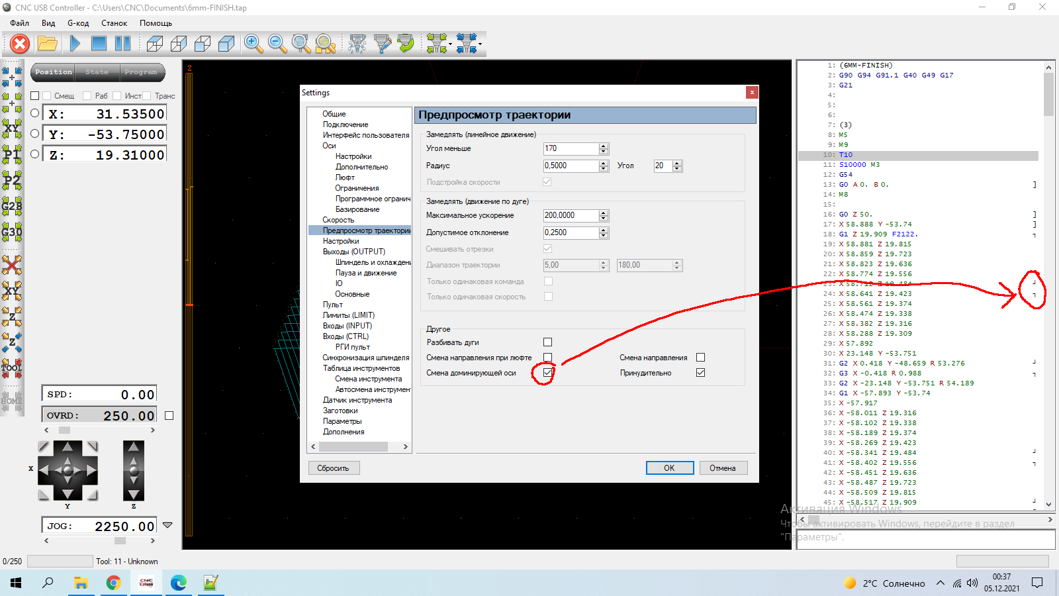Open a G-code file with the folder icon
Image resolution: width=1059 pixels, height=596 pixels.
tap(48, 44)
